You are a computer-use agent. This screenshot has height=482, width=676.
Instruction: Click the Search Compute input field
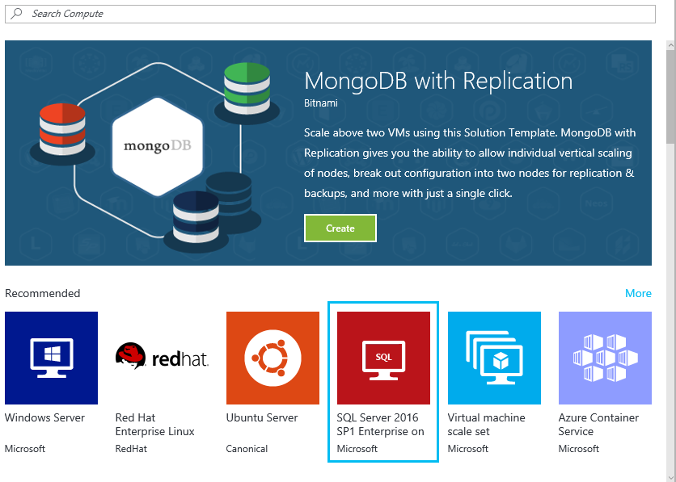pos(330,14)
